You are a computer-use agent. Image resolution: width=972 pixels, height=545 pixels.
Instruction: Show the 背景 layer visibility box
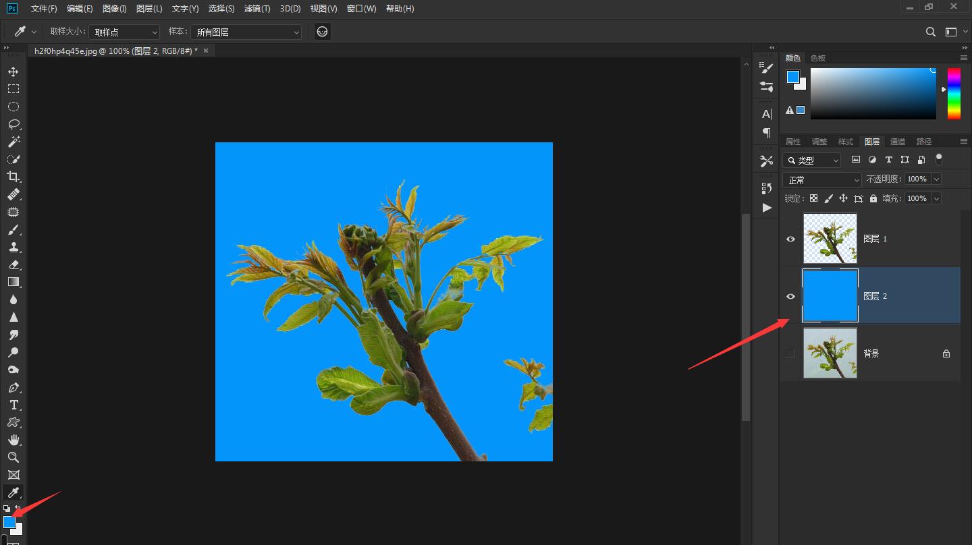[x=790, y=353]
